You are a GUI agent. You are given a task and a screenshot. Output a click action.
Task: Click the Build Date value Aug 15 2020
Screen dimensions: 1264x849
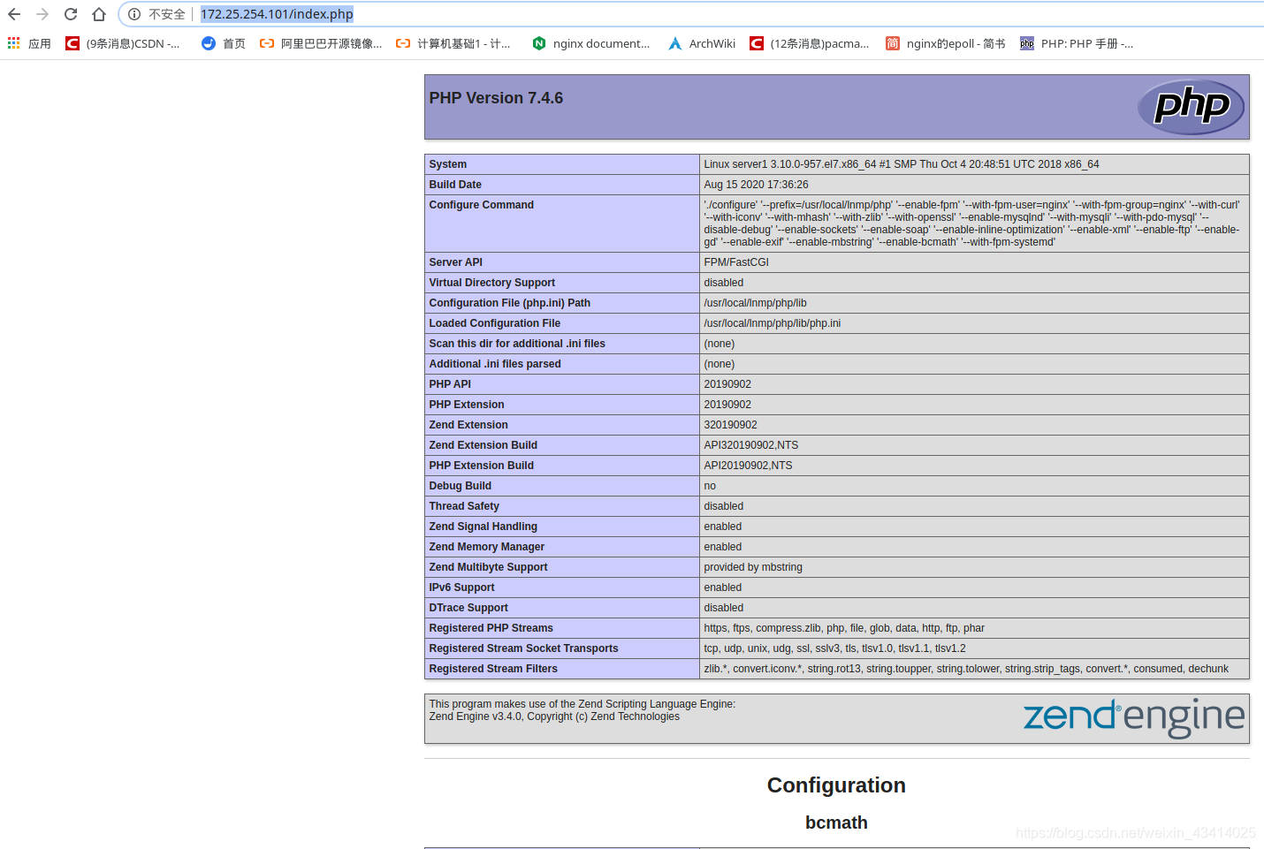coord(756,185)
